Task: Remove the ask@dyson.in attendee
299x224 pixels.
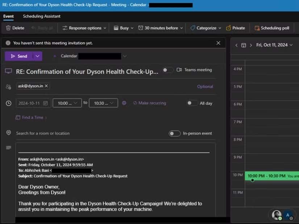Action: click(x=46, y=86)
